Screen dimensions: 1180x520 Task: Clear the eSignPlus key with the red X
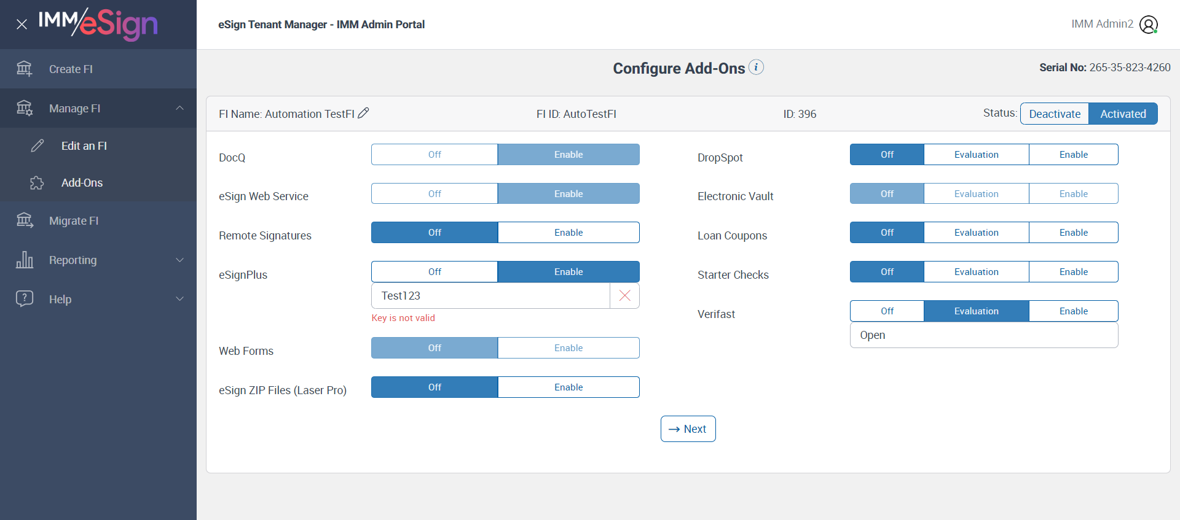(624, 296)
